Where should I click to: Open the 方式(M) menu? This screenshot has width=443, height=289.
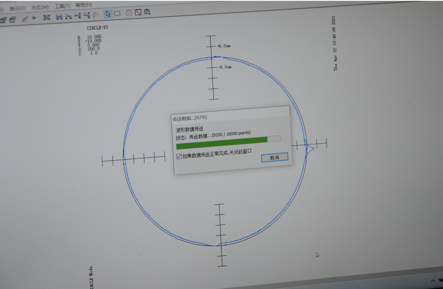tap(40, 7)
